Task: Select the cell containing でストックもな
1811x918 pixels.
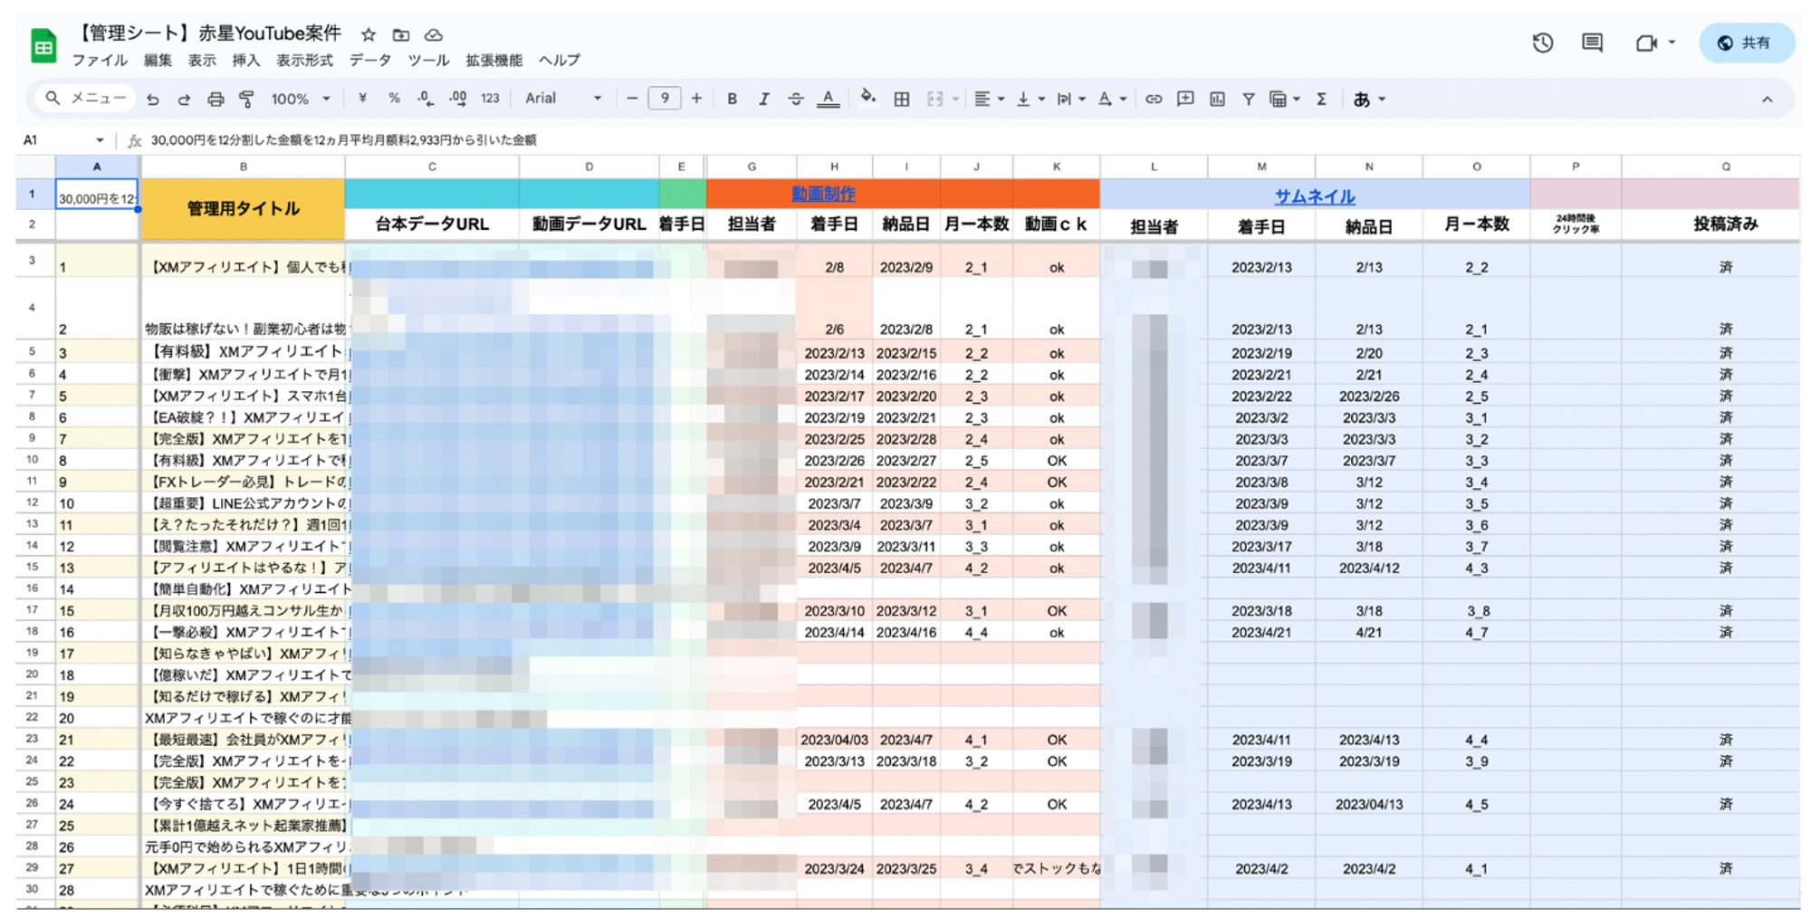Action: [x=1057, y=868]
